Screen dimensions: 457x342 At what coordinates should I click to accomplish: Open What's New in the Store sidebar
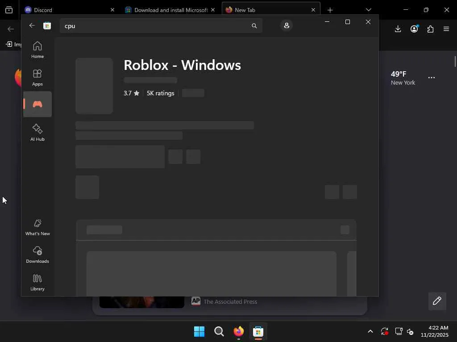(37, 227)
